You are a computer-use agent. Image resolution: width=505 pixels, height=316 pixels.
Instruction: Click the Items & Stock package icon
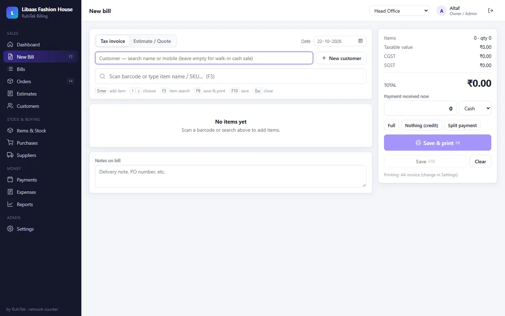click(x=10, y=131)
